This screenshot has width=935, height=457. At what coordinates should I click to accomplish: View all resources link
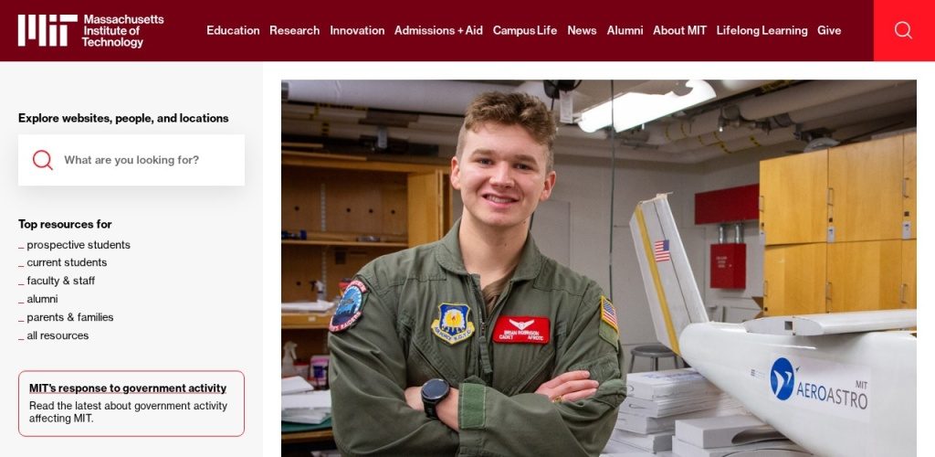click(x=58, y=335)
